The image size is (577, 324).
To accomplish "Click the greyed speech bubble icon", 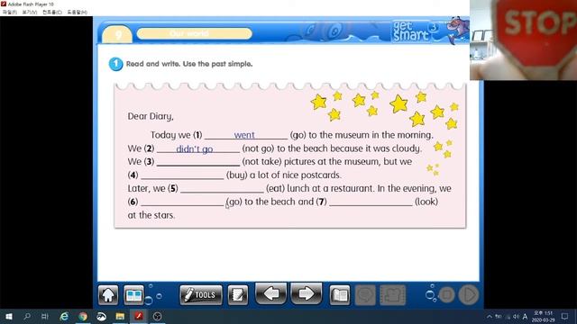I will pos(365,294).
